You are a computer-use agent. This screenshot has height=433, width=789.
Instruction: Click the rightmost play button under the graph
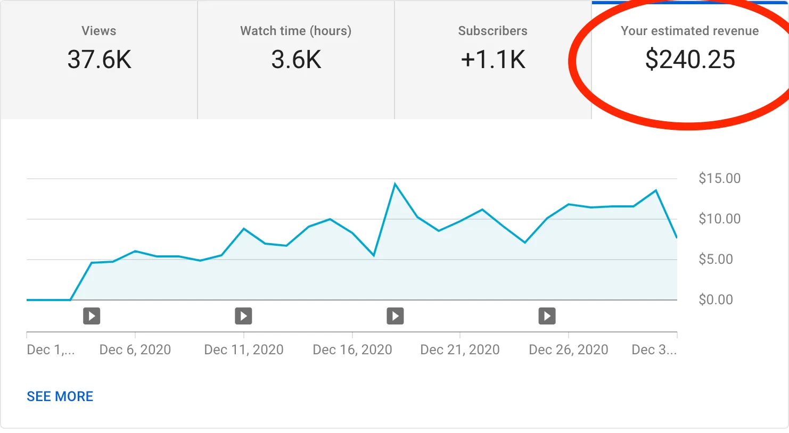point(547,315)
